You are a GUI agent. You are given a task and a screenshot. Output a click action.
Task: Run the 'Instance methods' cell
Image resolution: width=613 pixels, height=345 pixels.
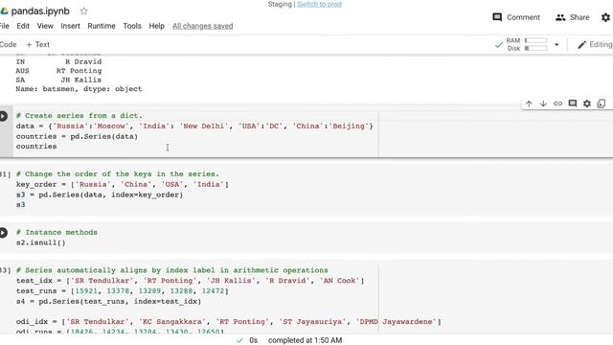click(3, 233)
